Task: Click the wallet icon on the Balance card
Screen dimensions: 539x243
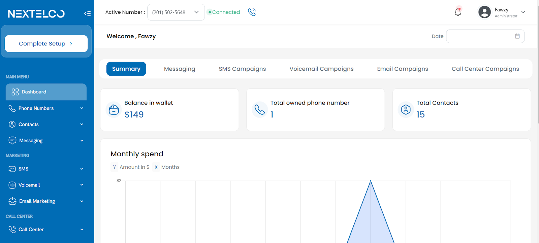Action: click(114, 110)
